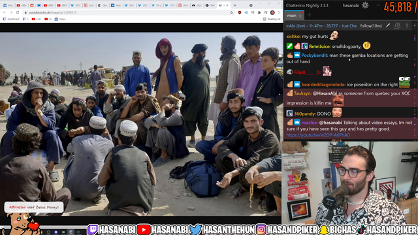The image size is (418, 235).
Task: Switch to the Twitter (12) tab
Action: (170, 5)
